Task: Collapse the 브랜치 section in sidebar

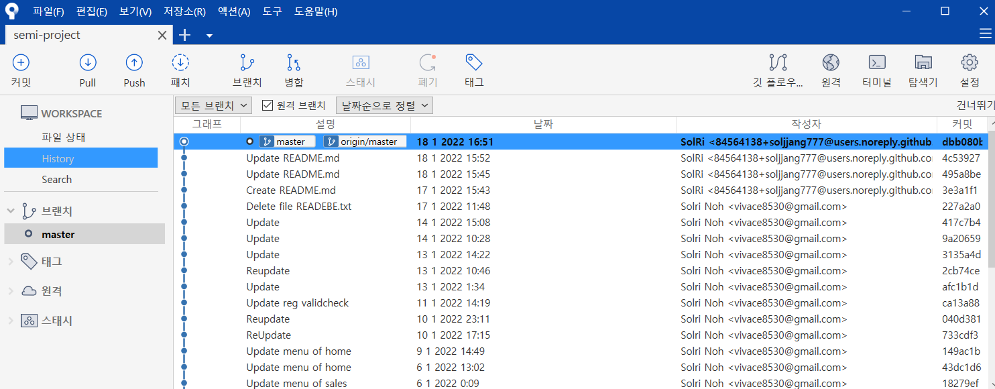Action: pos(11,211)
